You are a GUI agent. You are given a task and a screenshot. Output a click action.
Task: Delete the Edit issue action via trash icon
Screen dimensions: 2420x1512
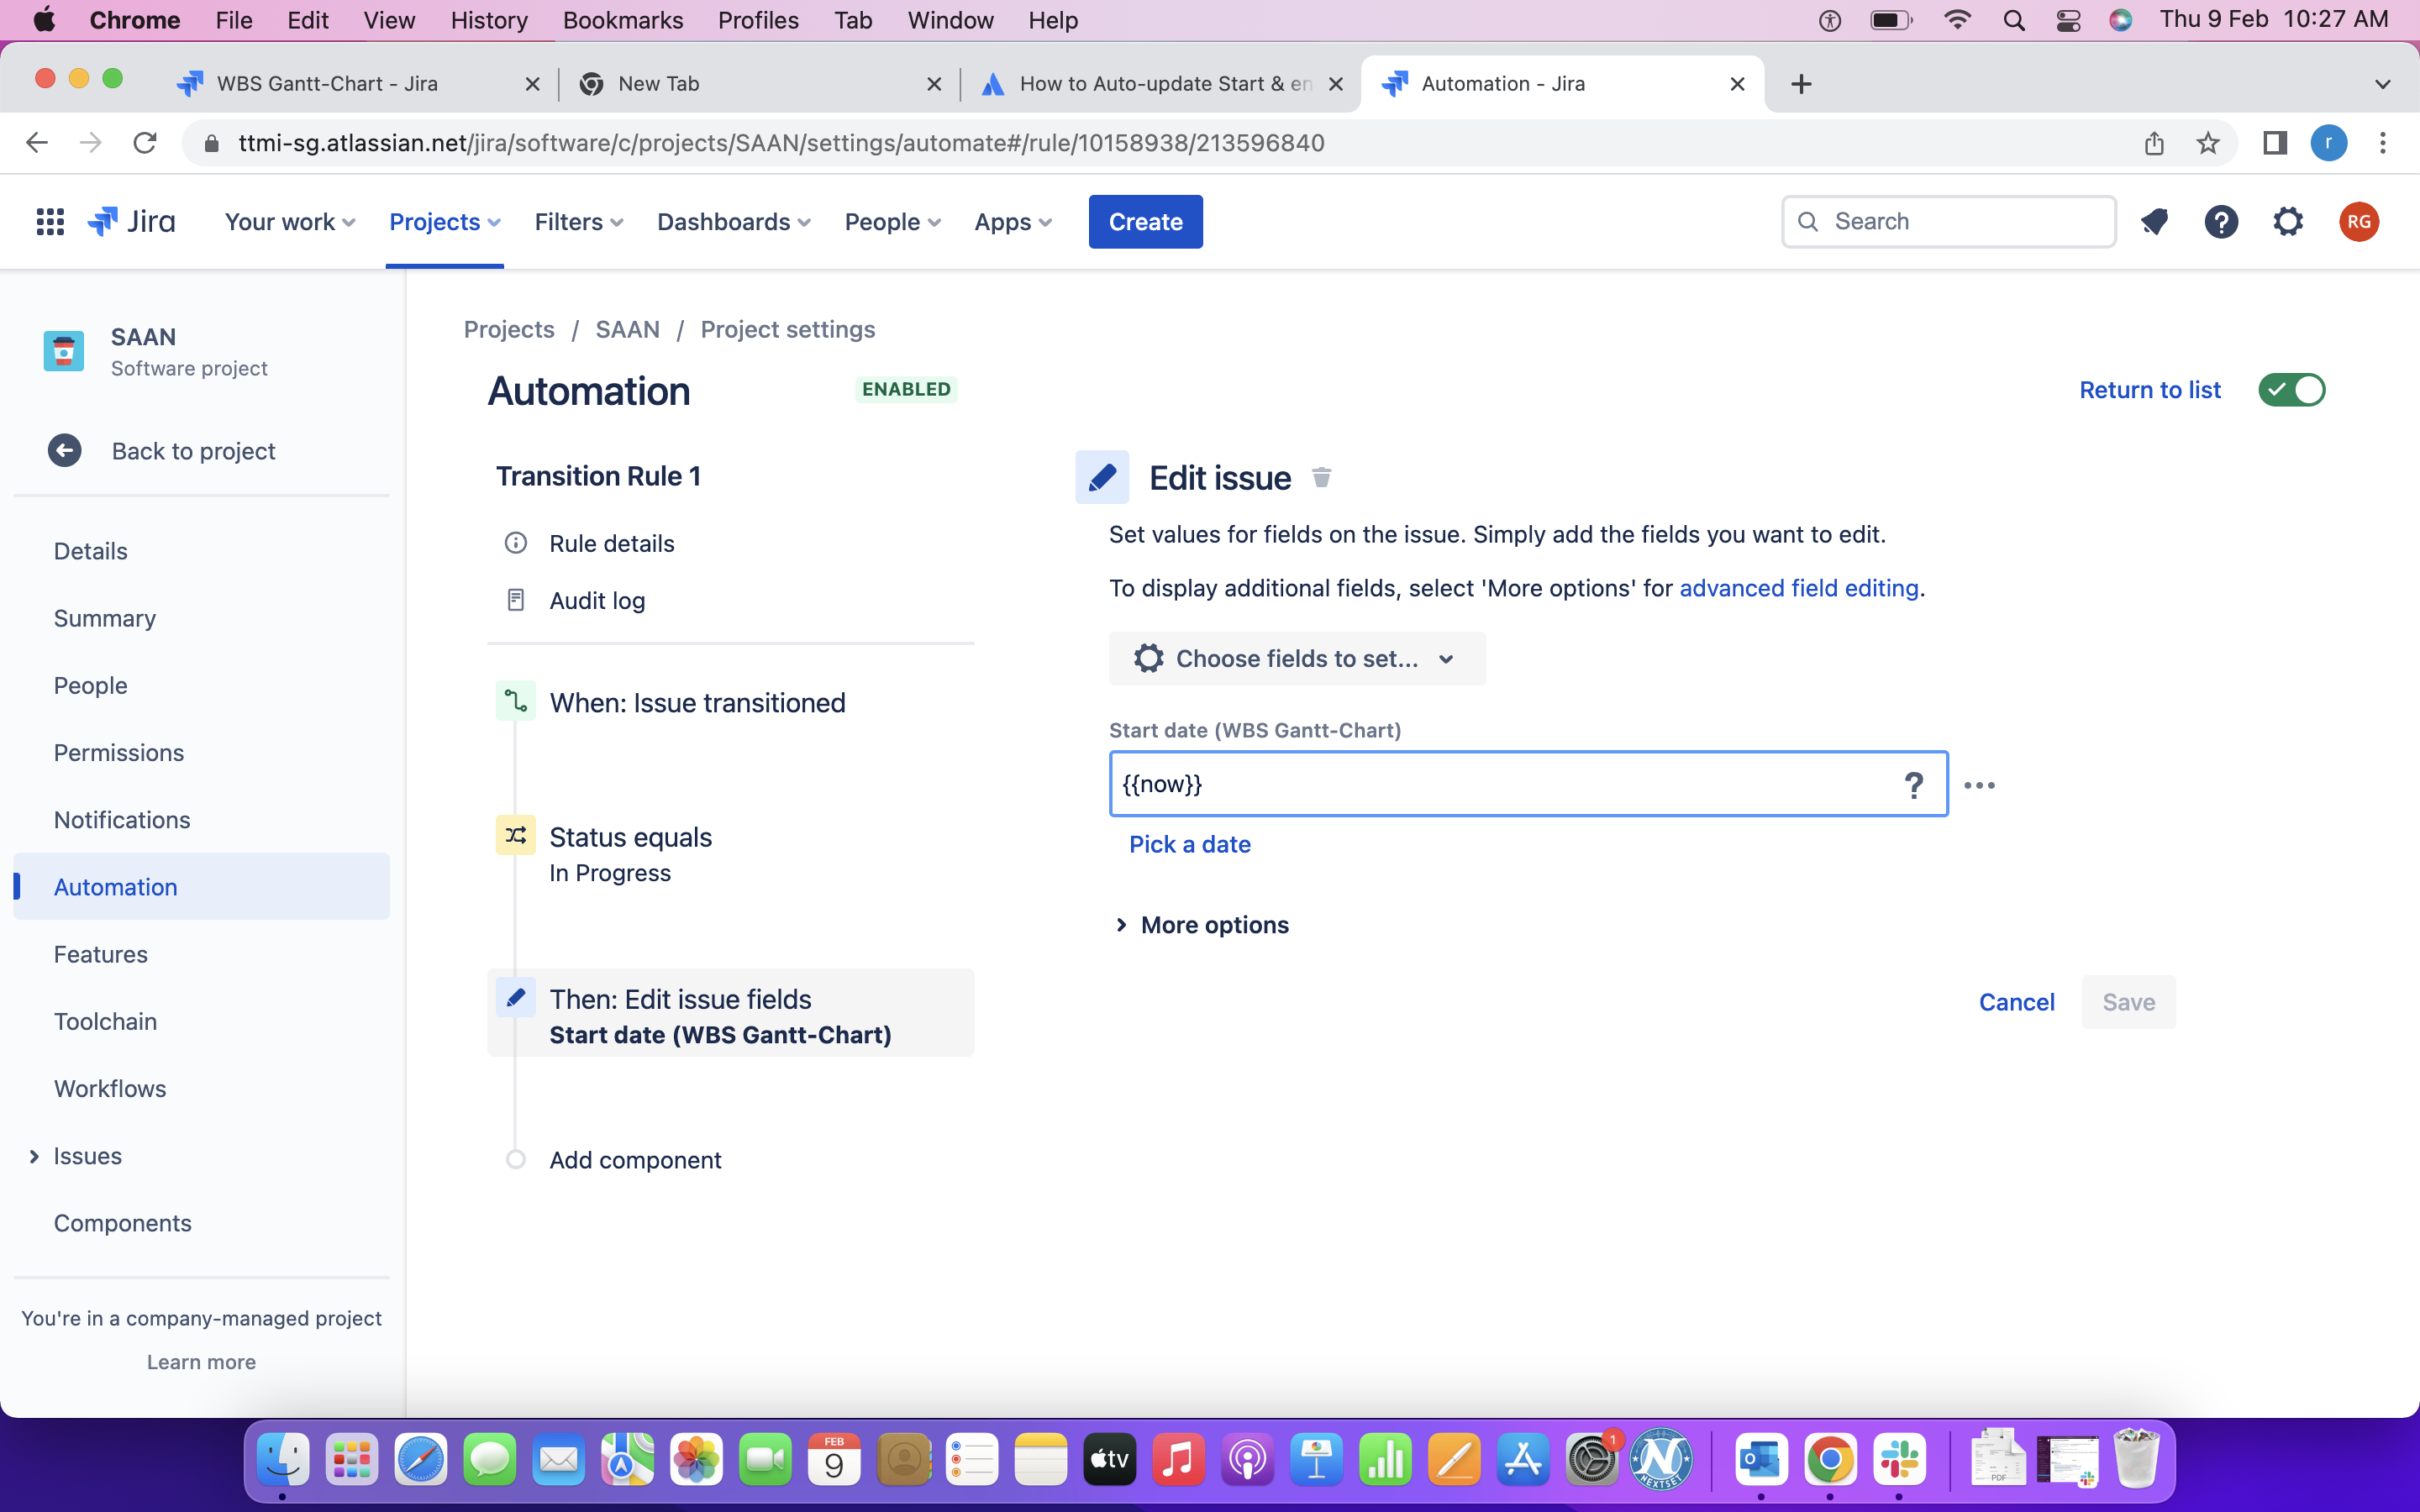tap(1320, 477)
